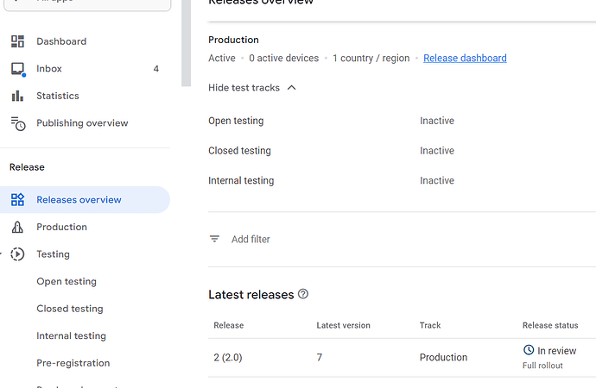
Task: Go to Statistics page
Action: tap(58, 96)
